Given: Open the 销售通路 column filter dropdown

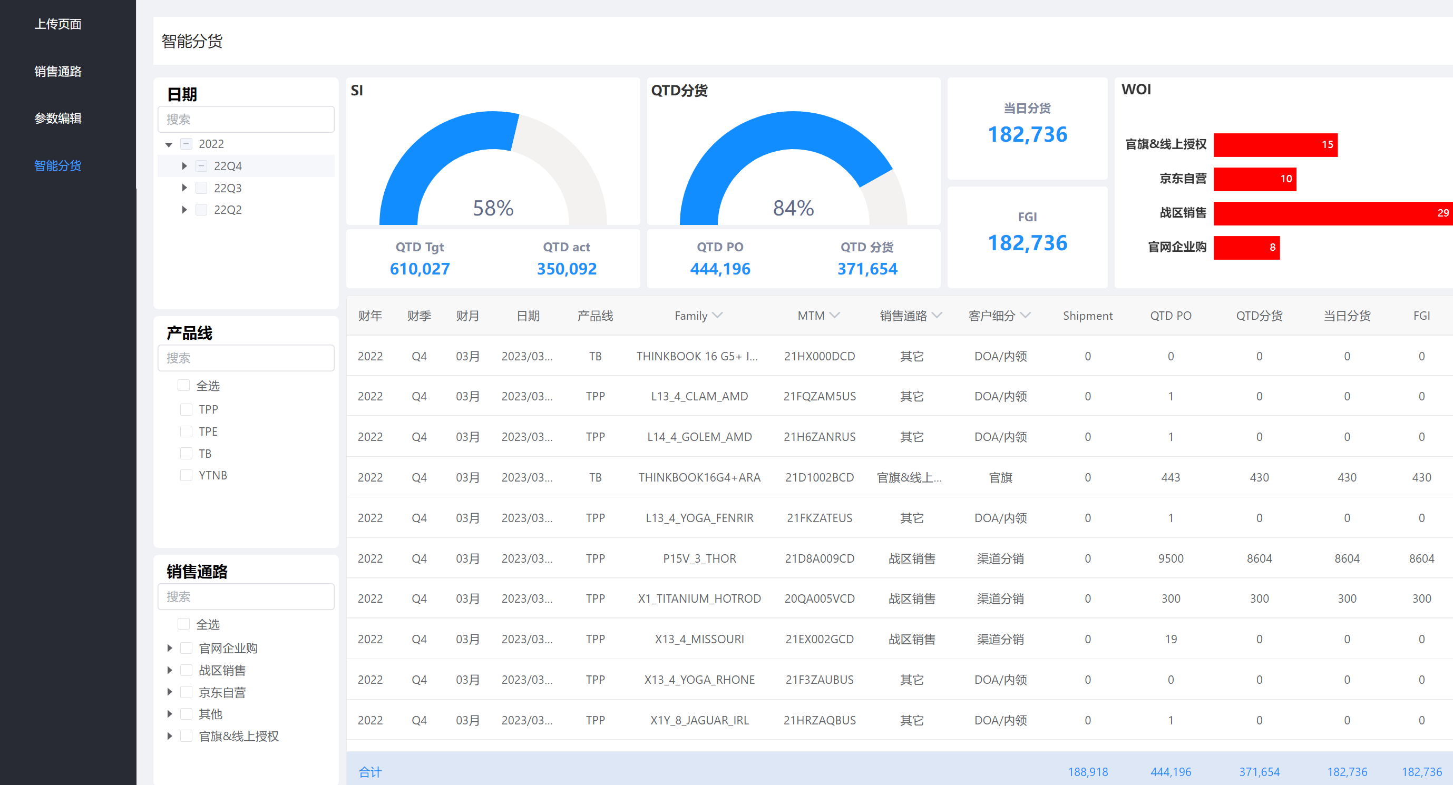Looking at the screenshot, I should tap(937, 315).
